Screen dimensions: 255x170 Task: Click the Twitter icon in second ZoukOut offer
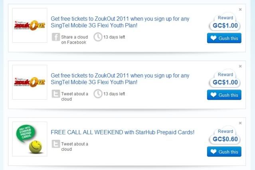click(x=56, y=94)
